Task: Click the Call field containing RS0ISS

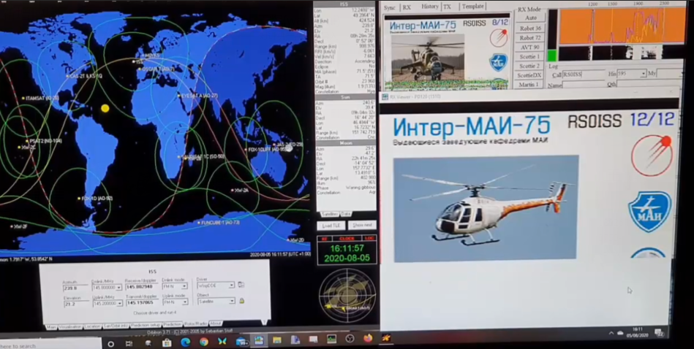Action: [583, 74]
